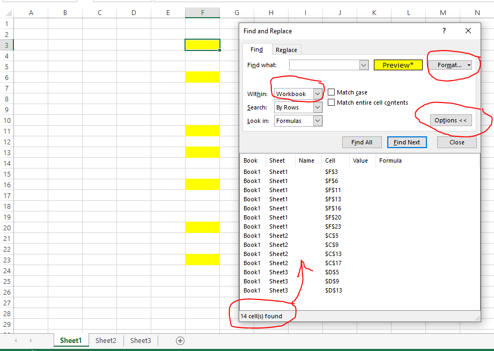
Task: Select row 10 header
Action: click(x=6, y=120)
